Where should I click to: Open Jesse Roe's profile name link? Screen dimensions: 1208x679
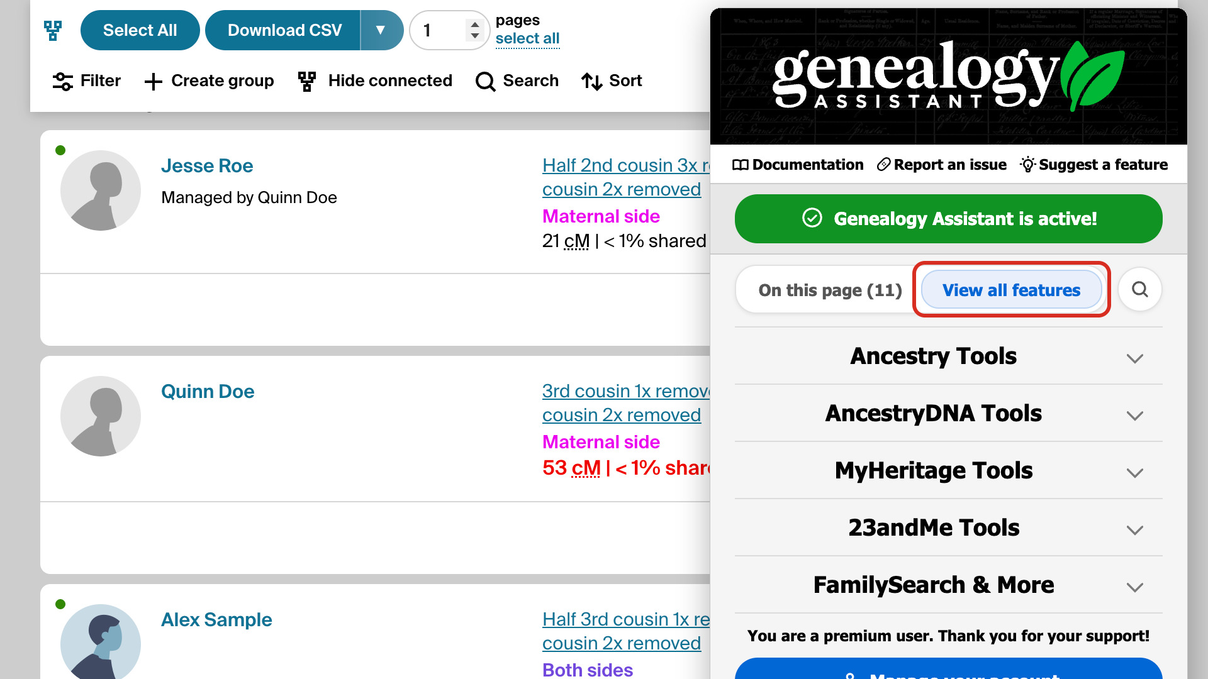point(207,166)
